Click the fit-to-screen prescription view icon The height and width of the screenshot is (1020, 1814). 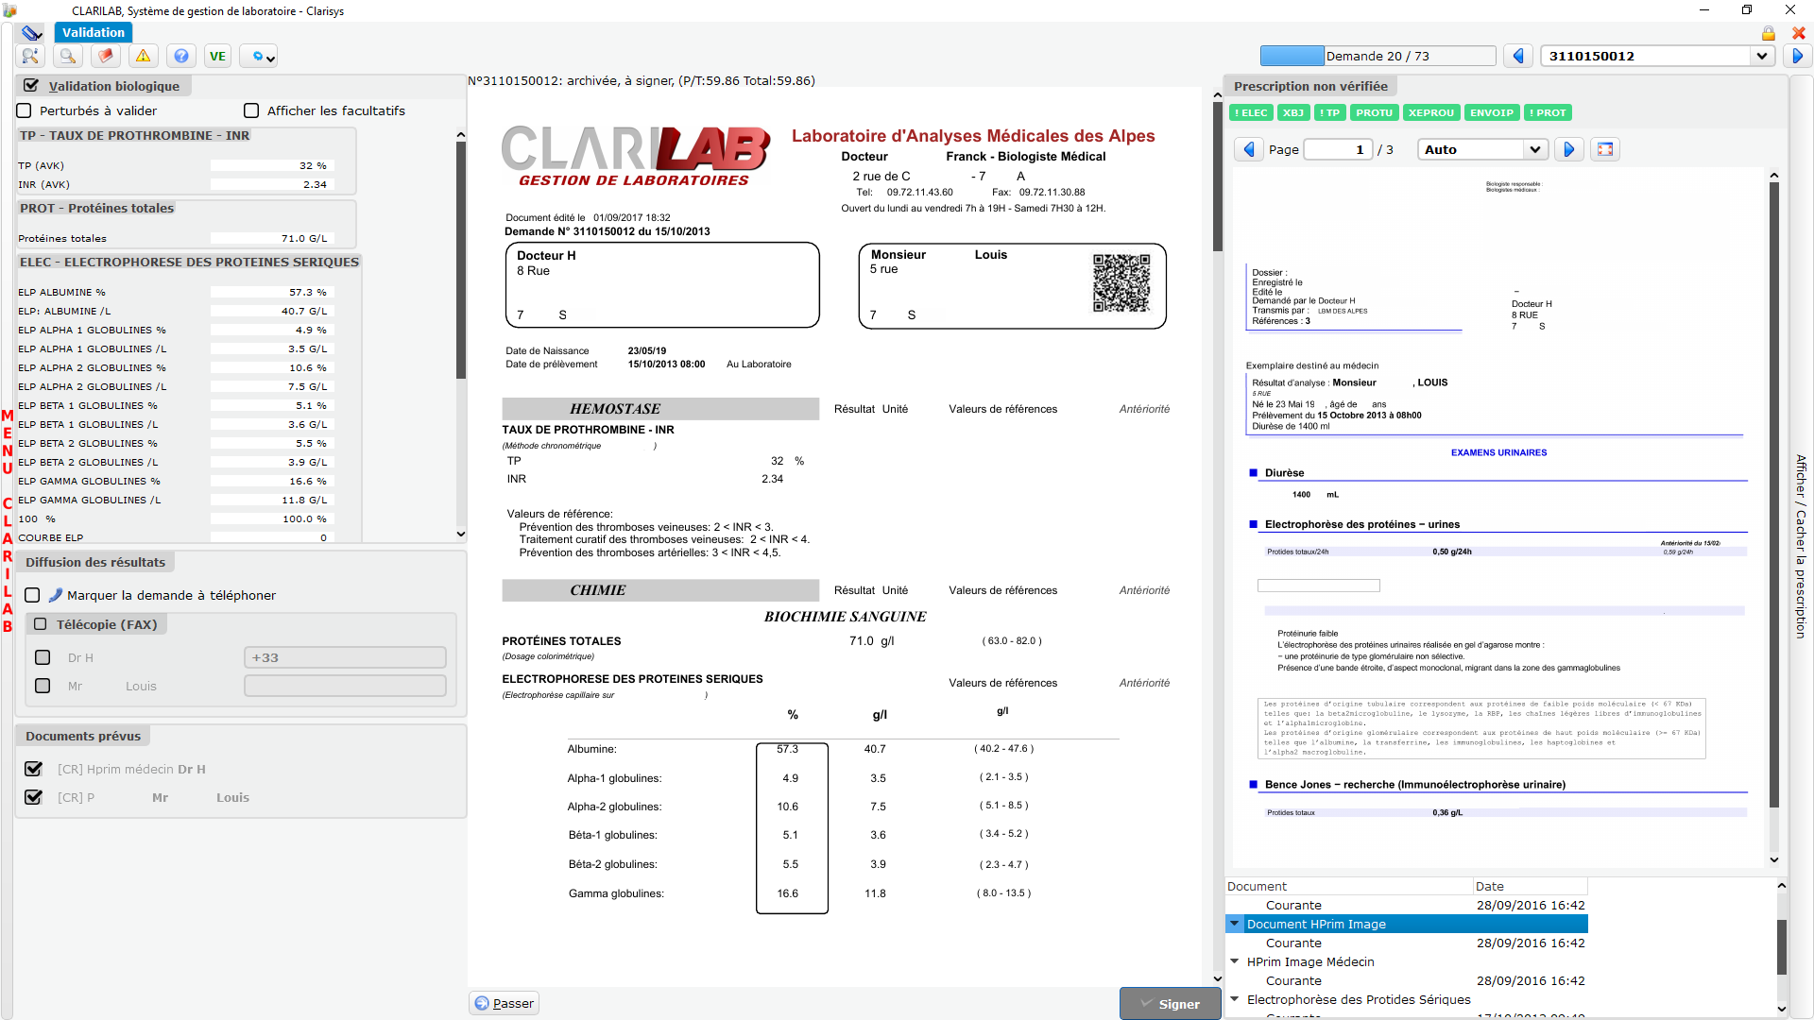click(x=1605, y=149)
